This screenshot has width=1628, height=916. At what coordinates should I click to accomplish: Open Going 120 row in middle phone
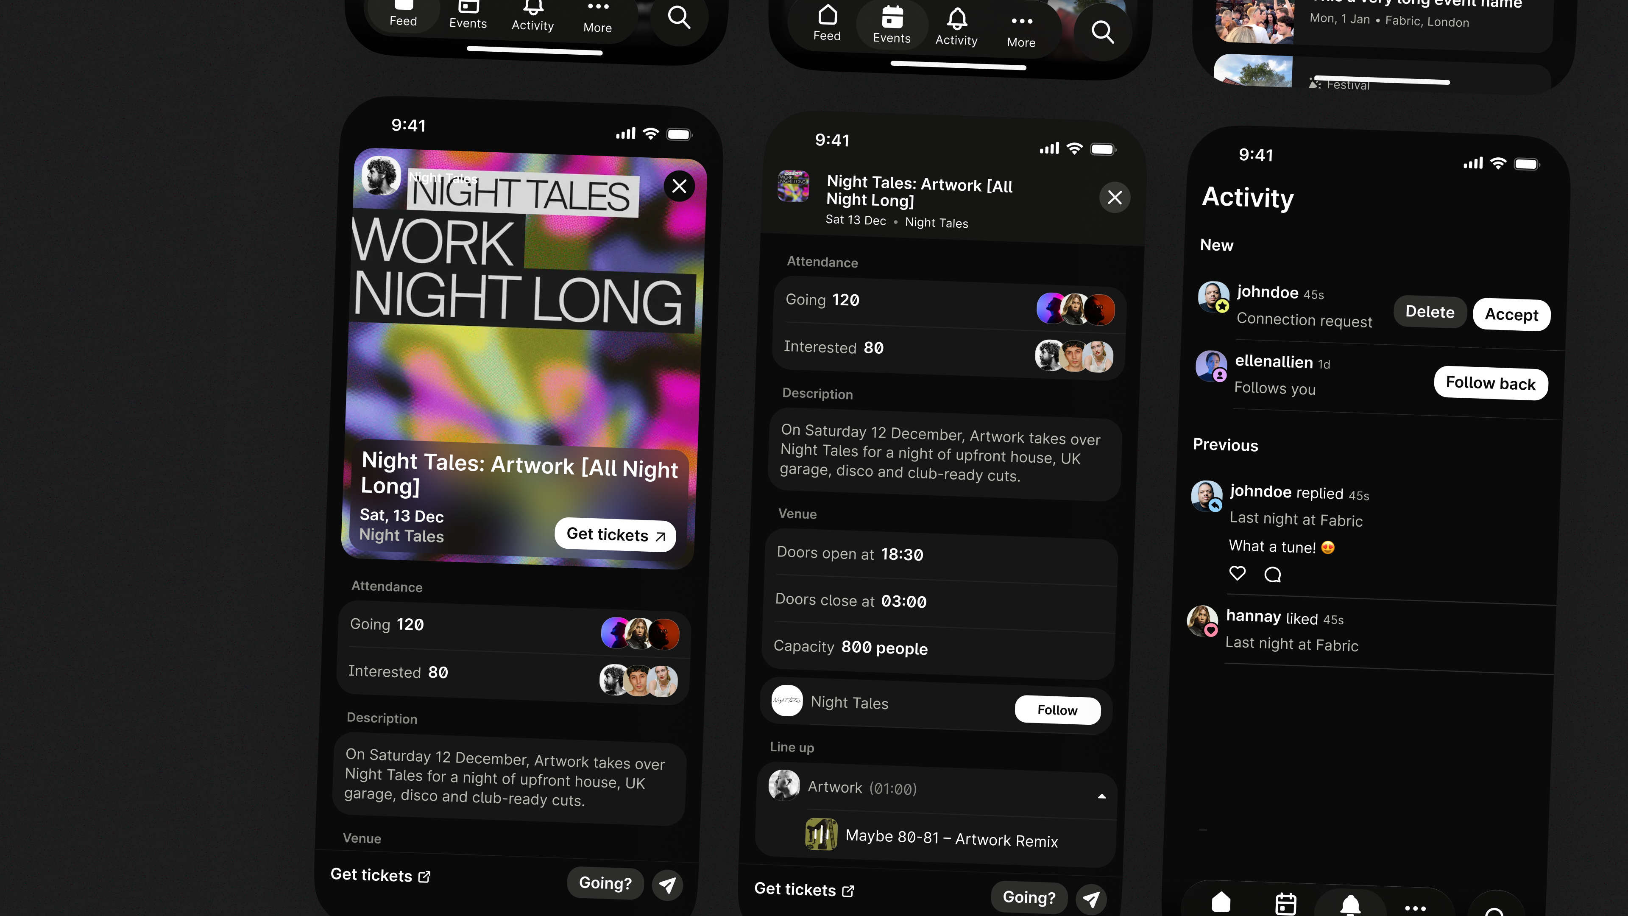tap(949, 305)
